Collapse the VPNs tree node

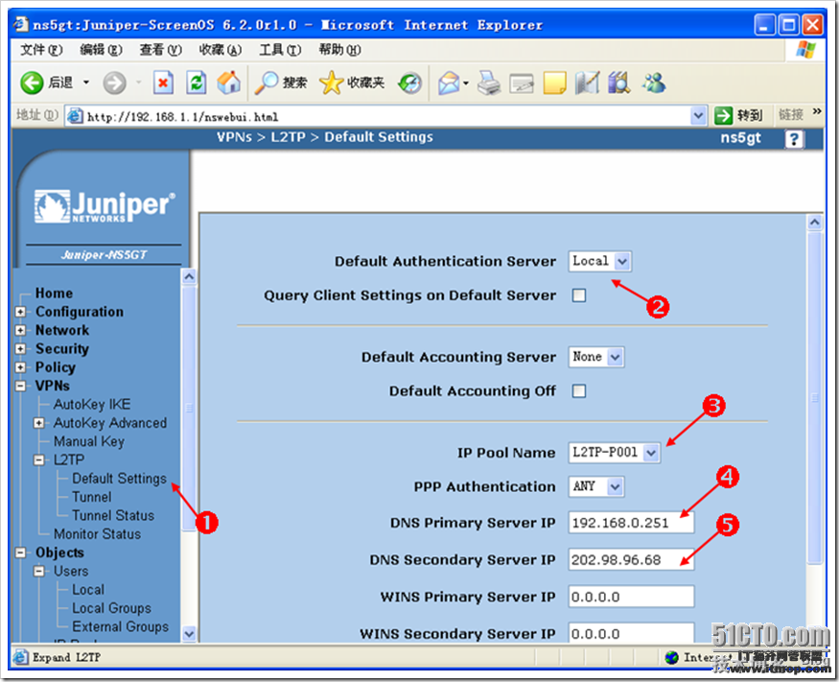20,386
